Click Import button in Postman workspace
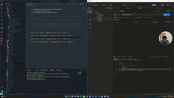Viewport: 174px width, 98px height. 111,8
